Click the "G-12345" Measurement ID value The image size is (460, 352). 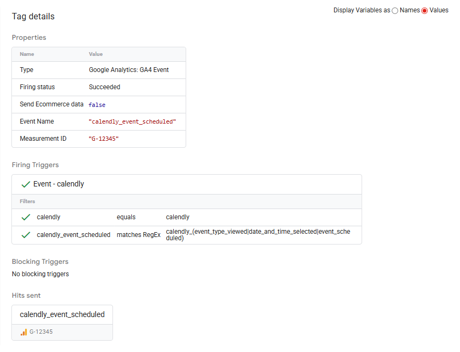(103, 139)
